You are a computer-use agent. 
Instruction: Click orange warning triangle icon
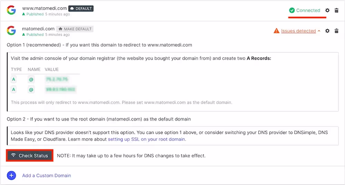(x=276, y=31)
